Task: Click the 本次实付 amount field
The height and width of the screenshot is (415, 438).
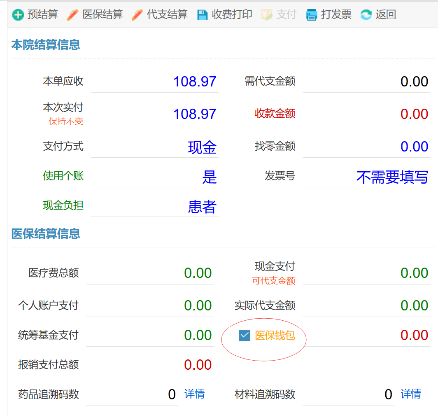Action: (x=155, y=114)
